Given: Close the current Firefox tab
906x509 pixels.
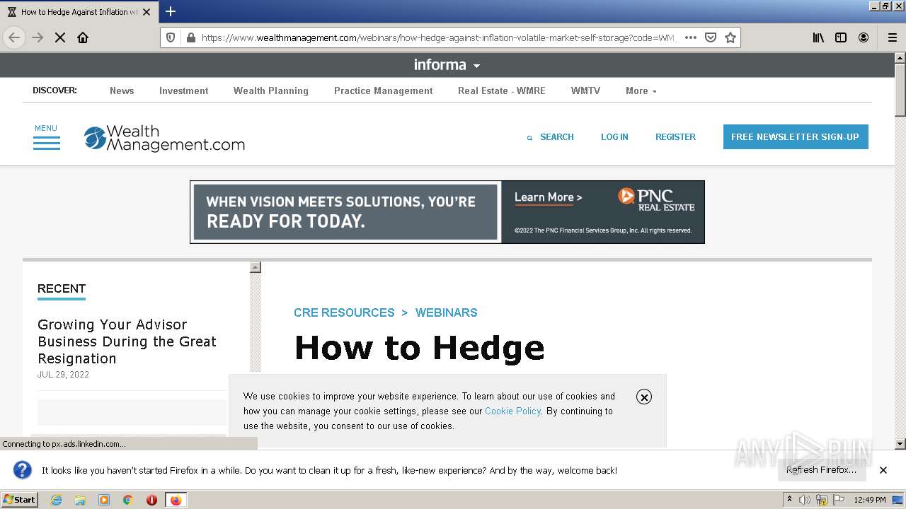Looking at the screenshot, I should (147, 12).
